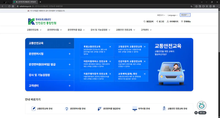
Task: Click the 운전면허시험 안내 shortcut link
Action: click(x=75, y=109)
